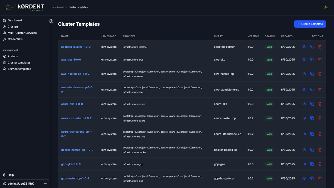Image resolution: width=334 pixels, height=188 pixels.
Task: View the aws-hosted-cp-1-0-2 template details
Action: (x=304, y=74)
